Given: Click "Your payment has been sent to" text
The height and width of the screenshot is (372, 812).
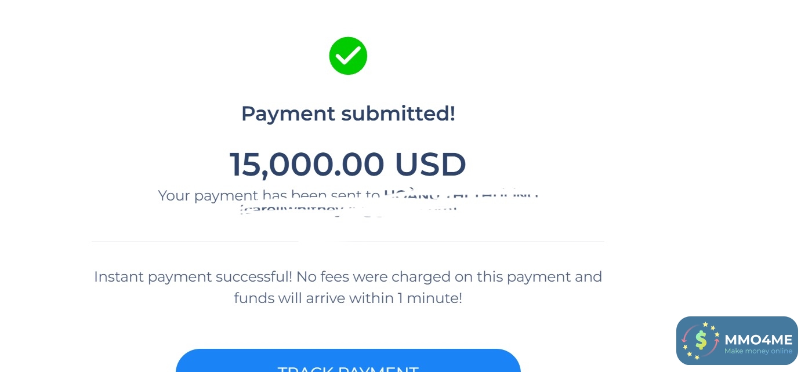Looking at the screenshot, I should [269, 195].
